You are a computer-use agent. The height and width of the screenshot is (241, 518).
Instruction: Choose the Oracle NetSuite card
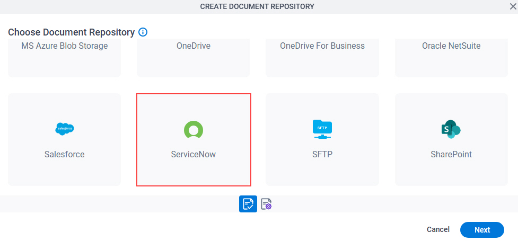[451, 58]
